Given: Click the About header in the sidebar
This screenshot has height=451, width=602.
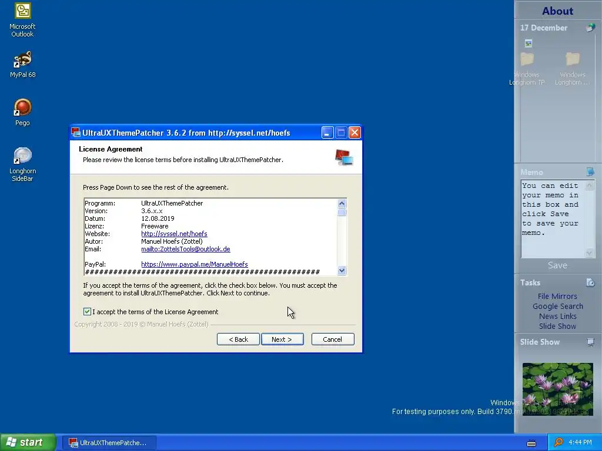Looking at the screenshot, I should pyautogui.click(x=557, y=11).
